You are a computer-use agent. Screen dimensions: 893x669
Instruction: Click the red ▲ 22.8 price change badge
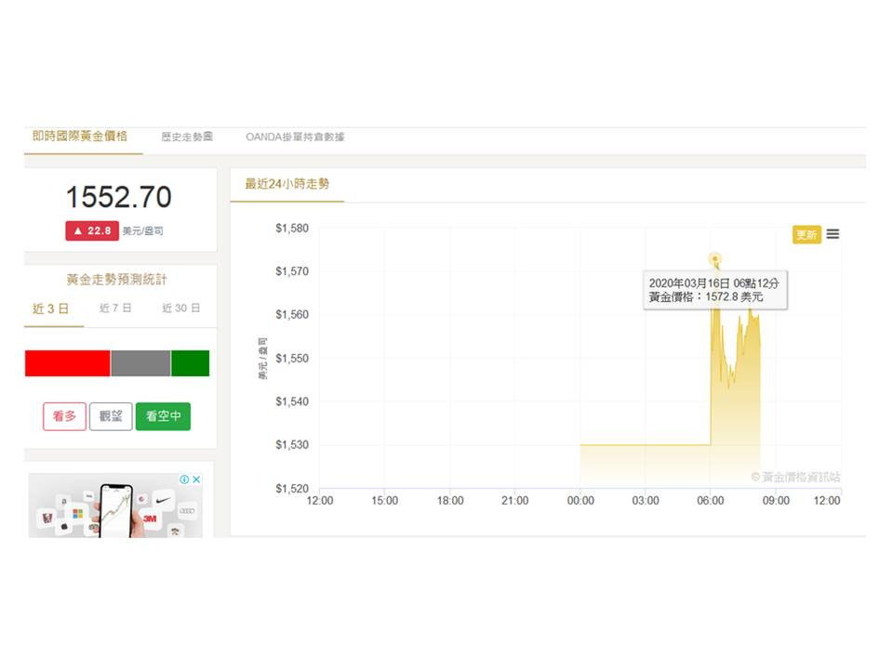tap(91, 231)
